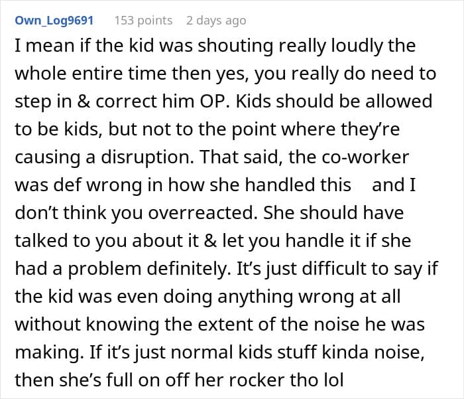464x399 pixels.
Task: Click the word 'disruption' in the comment
Action: 145,157
